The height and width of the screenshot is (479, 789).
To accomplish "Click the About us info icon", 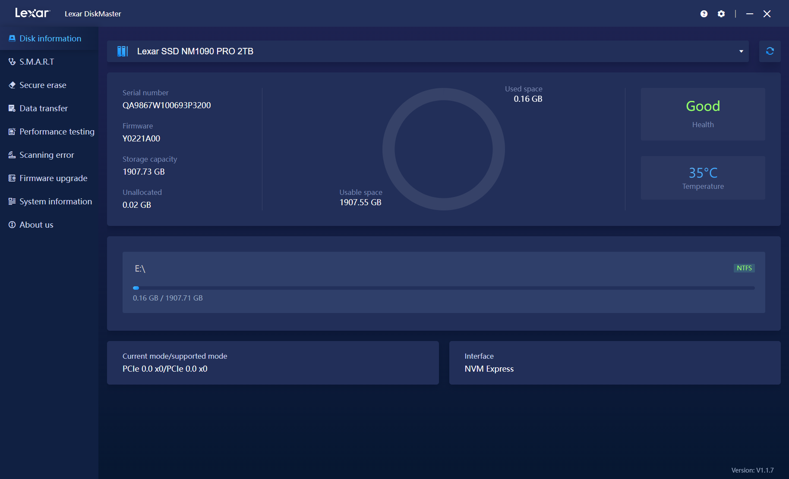I will (x=12, y=225).
